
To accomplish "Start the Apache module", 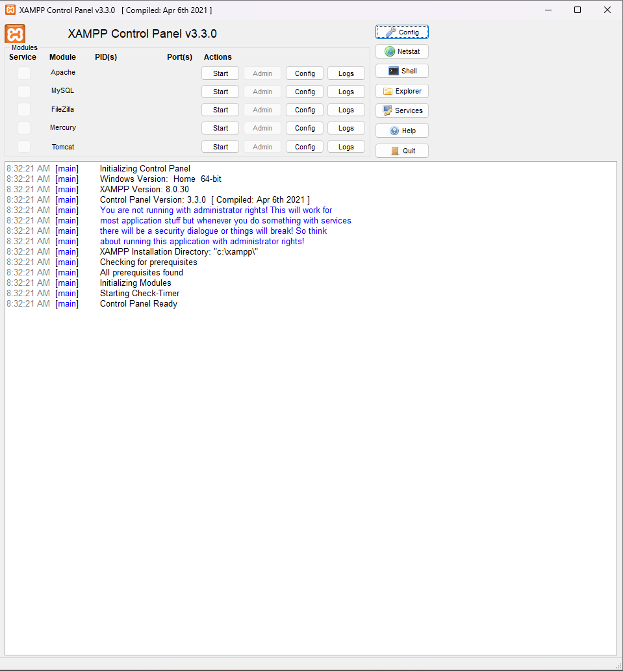I will [x=220, y=73].
